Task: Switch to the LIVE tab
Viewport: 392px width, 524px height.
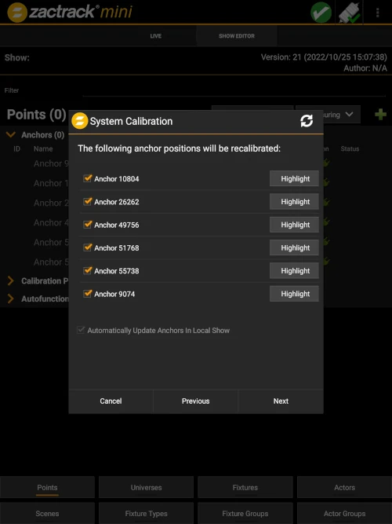Action: click(x=155, y=36)
